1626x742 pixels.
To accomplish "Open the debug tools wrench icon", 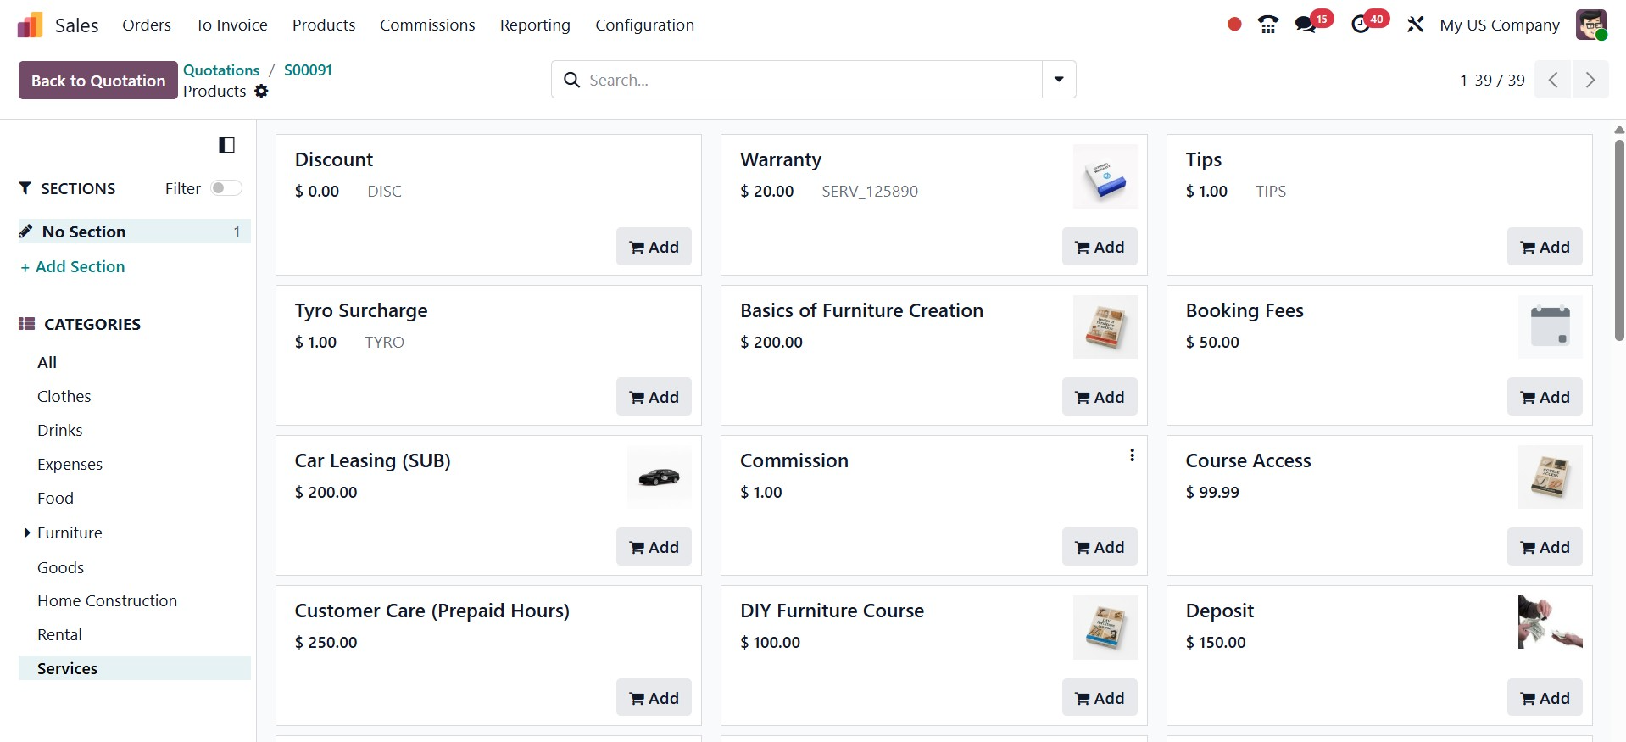I will [1415, 25].
